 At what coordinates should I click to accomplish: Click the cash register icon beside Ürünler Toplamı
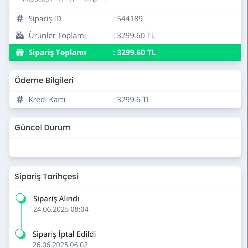tap(20, 36)
